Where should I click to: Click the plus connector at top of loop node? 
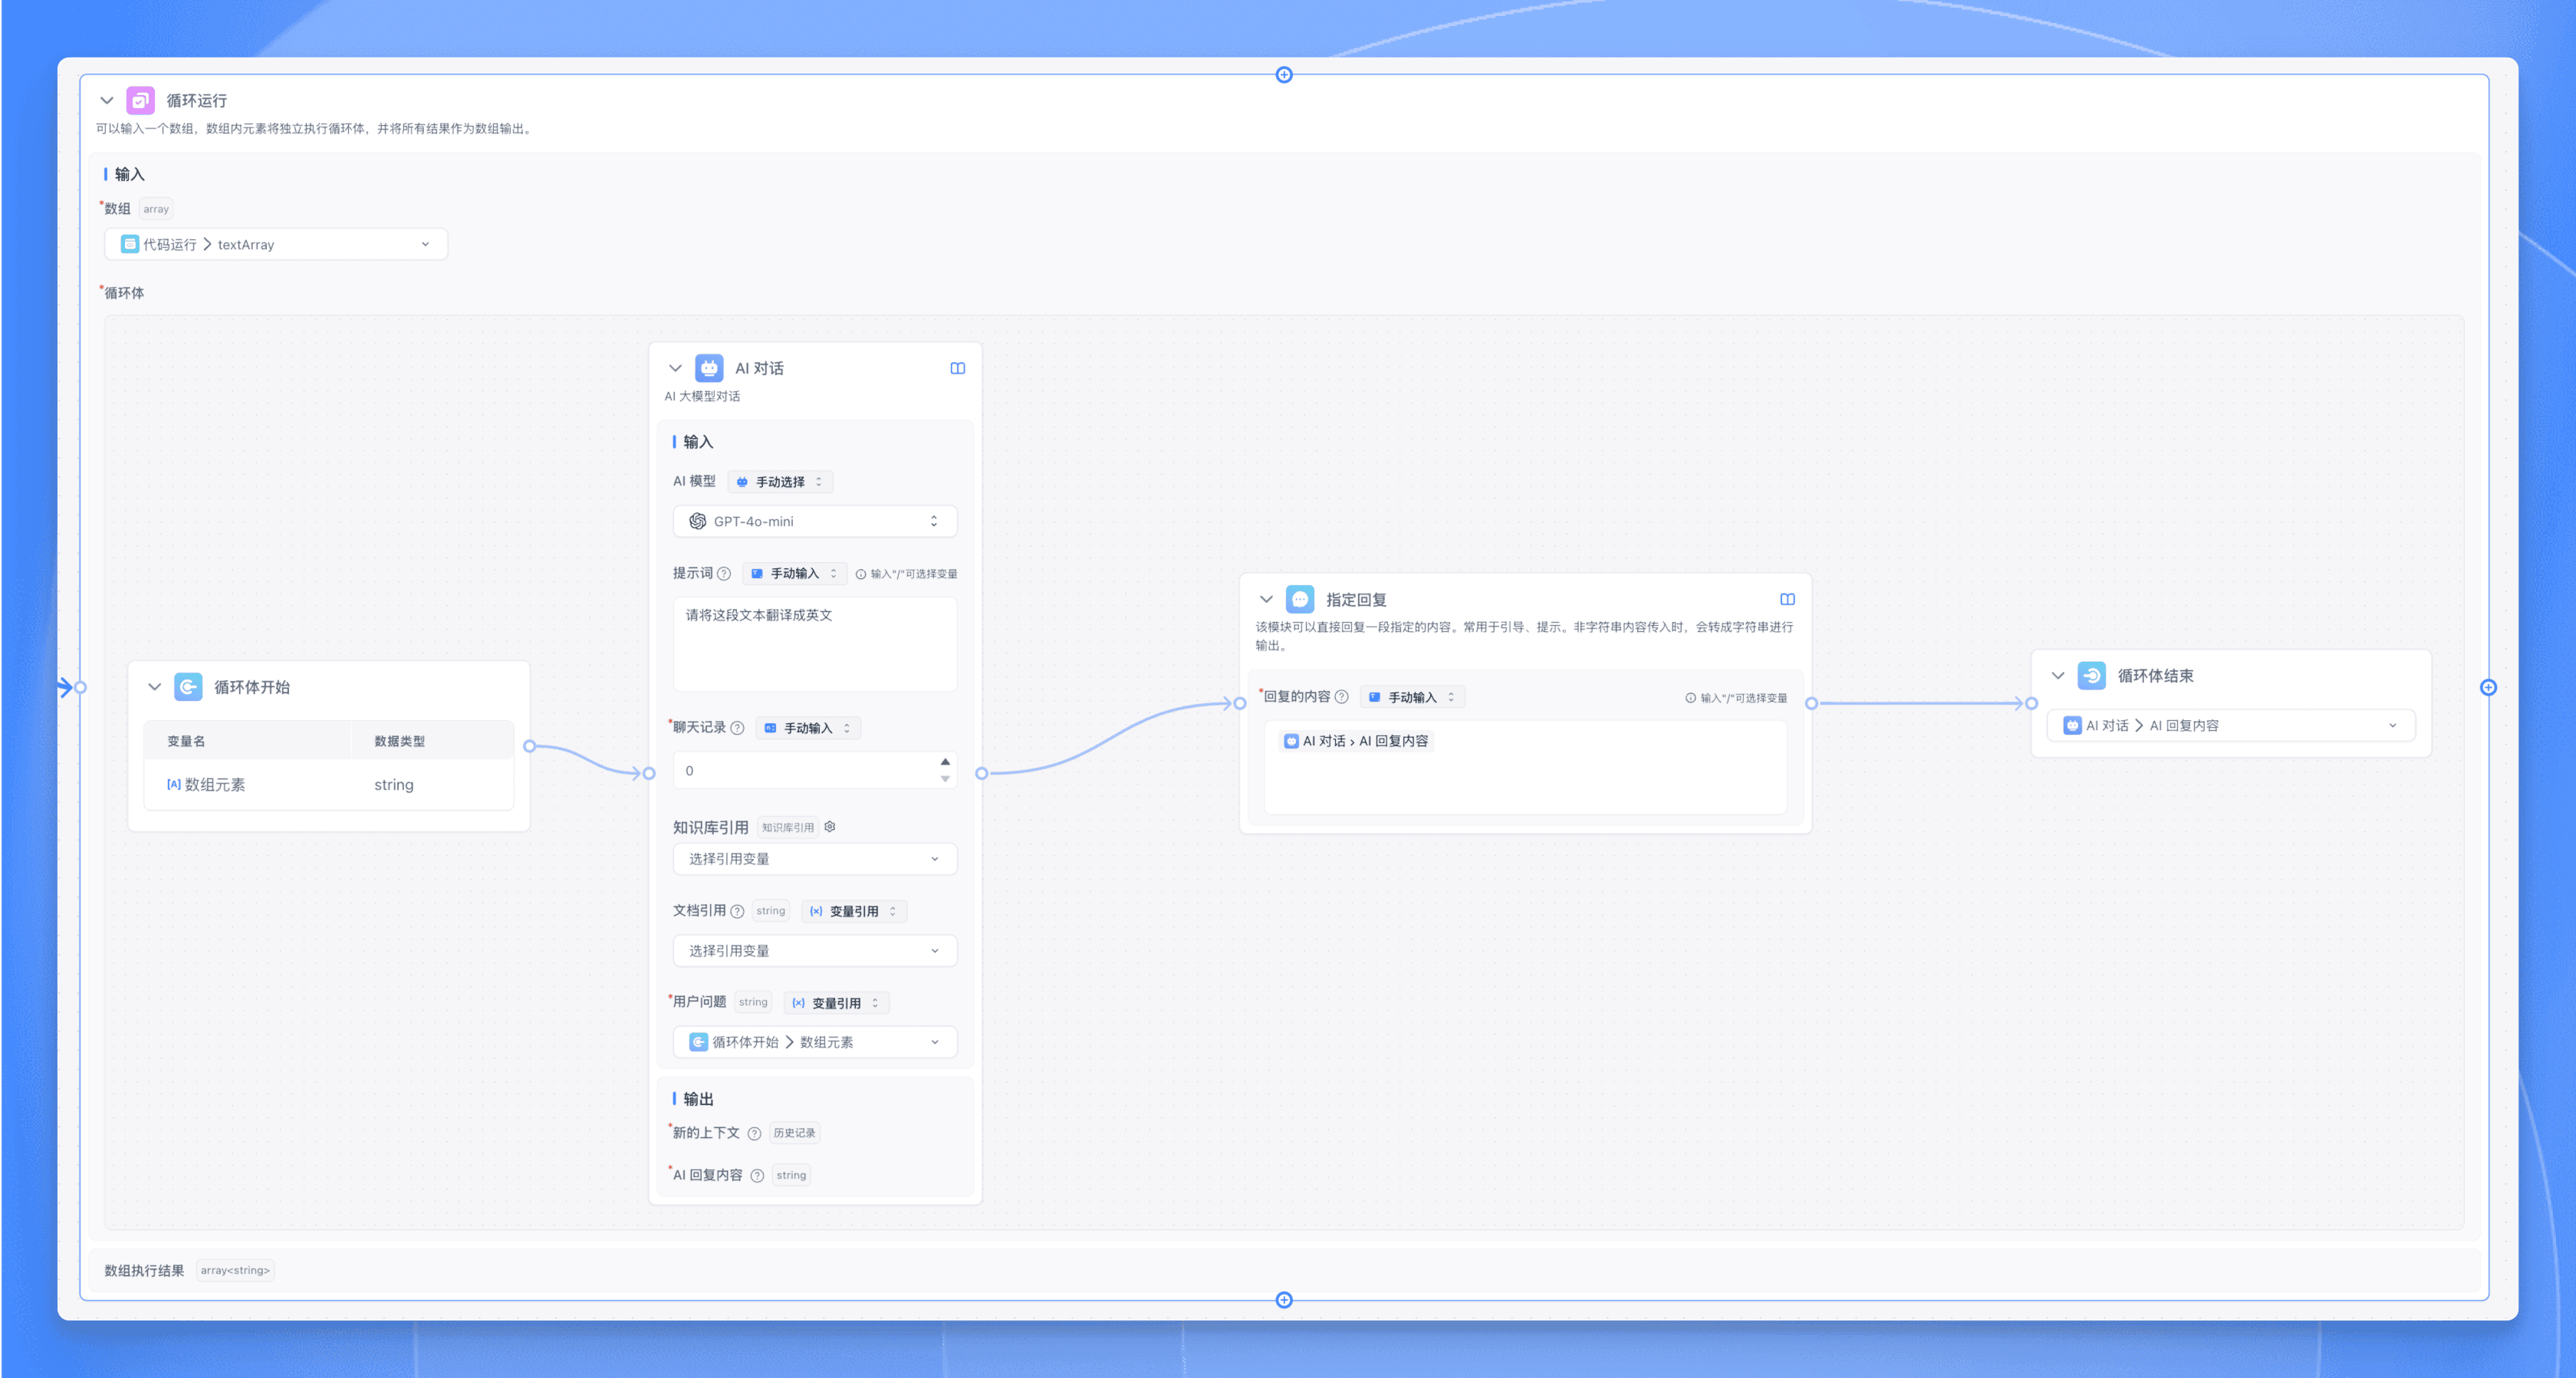click(x=1284, y=75)
